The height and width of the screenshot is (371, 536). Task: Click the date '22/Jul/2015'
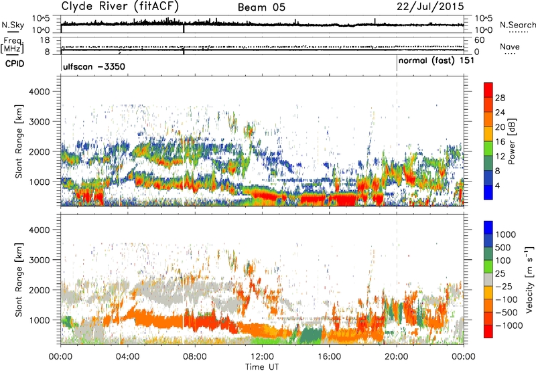click(430, 7)
